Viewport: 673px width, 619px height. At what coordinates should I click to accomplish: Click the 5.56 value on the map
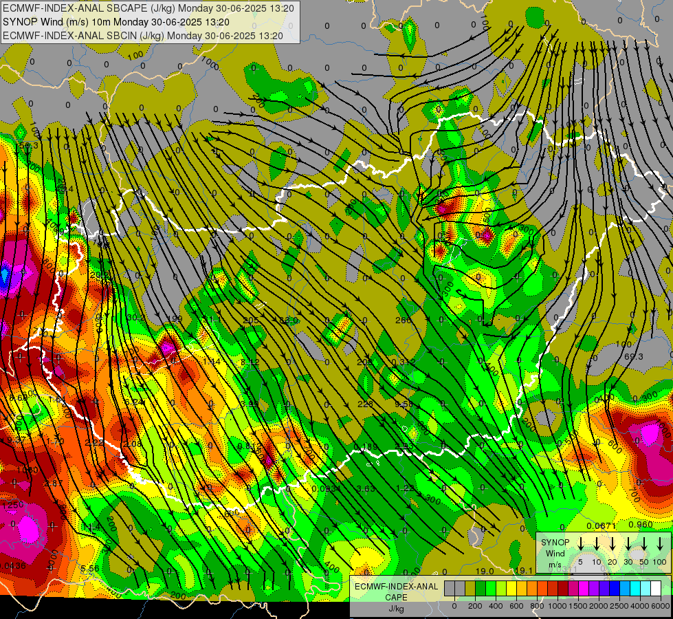pyautogui.click(x=89, y=569)
